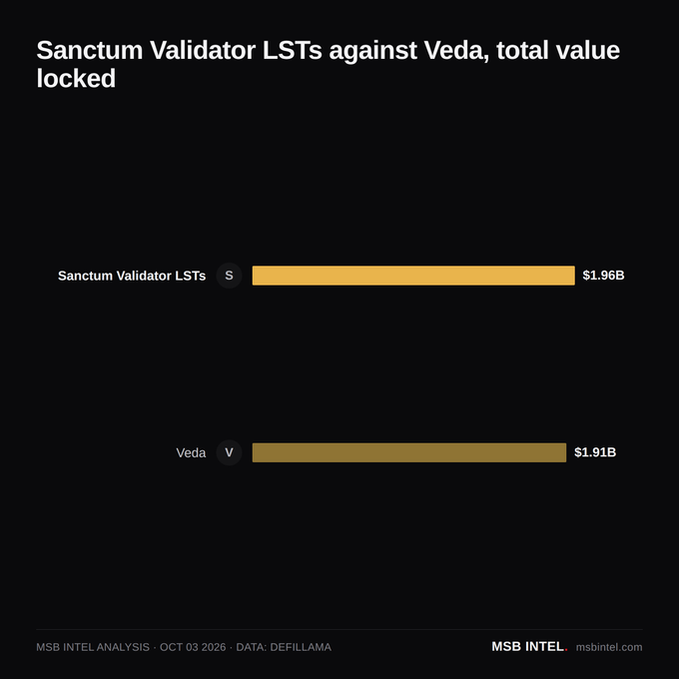
Task: Click the Veda row label left of V icon
Action: click(191, 453)
